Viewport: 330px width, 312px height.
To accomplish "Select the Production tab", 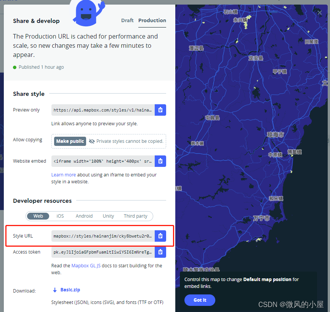I will (x=152, y=21).
